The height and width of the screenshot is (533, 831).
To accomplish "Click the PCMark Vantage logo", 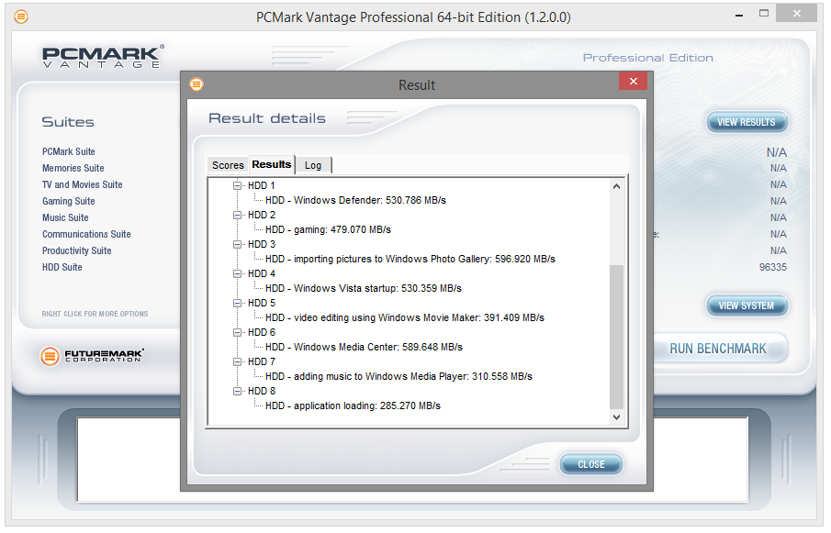I will (103, 56).
